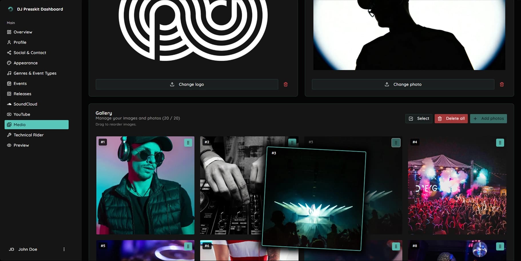
Task: Click the Genres & Event Types music note icon
Action: [9, 73]
